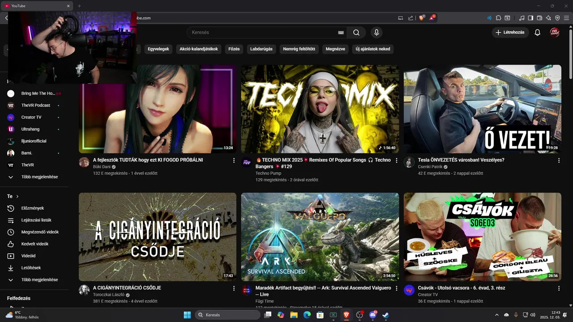The image size is (573, 322).
Task: Select the Akció-kalandjátékok filter chip
Action: pyautogui.click(x=199, y=49)
